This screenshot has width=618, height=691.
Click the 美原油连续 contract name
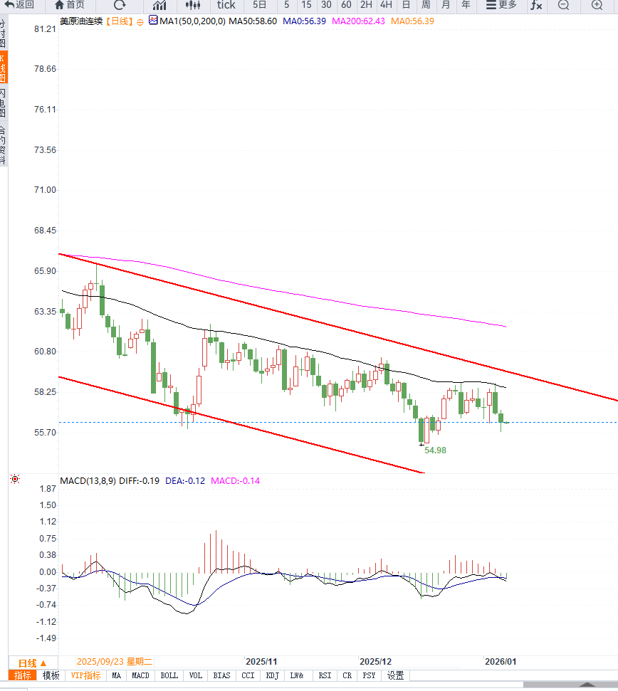pos(81,21)
